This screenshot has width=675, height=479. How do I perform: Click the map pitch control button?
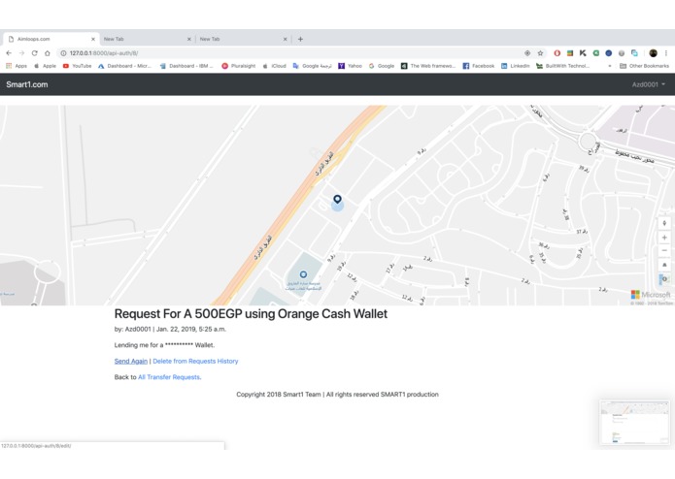(x=664, y=265)
